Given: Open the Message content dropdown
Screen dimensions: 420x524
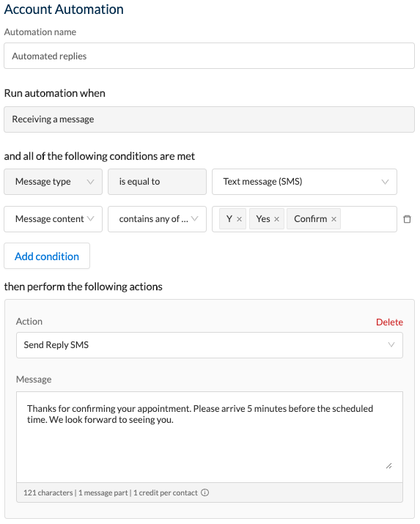Looking at the screenshot, I should [x=53, y=219].
